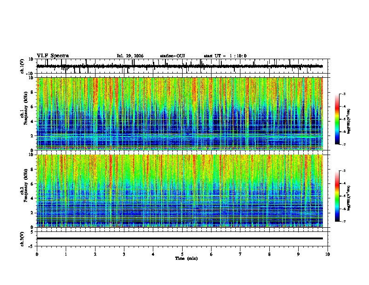Click the ch.1 voltage waveform trace
369x285 pixels.
tap(179, 66)
